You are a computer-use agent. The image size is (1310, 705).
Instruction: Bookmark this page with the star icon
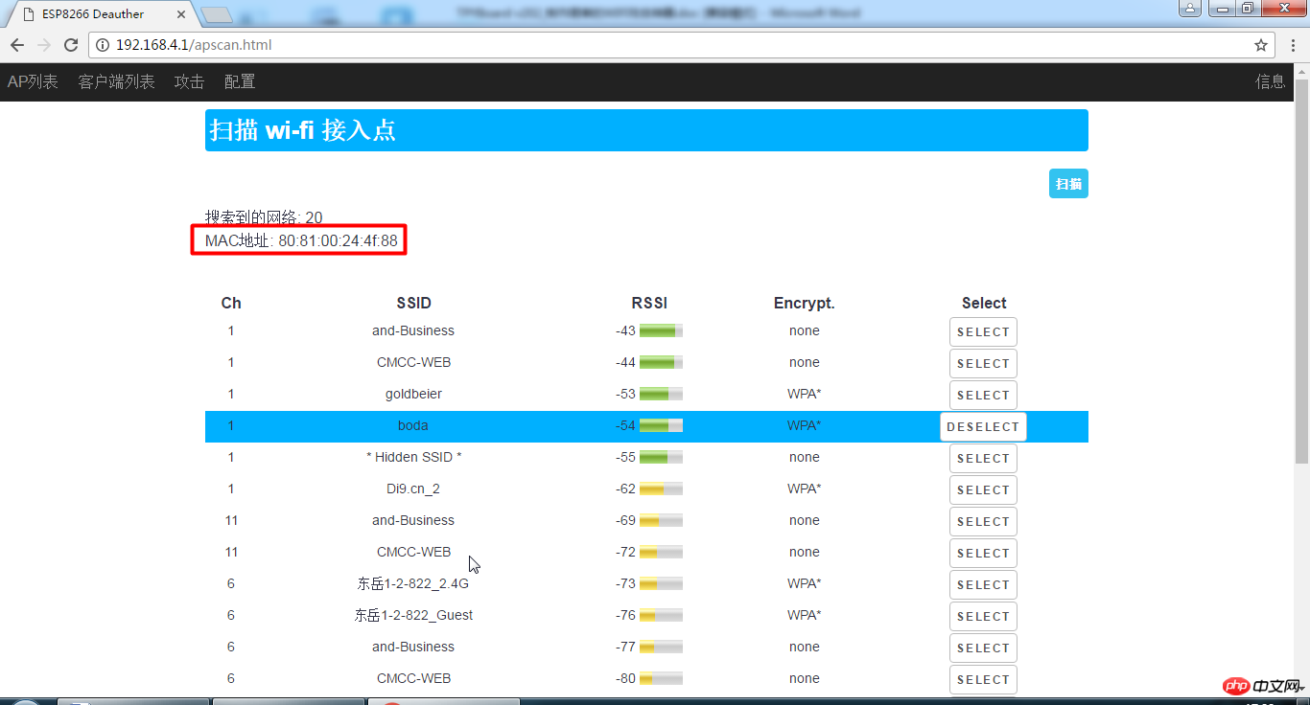click(x=1261, y=45)
